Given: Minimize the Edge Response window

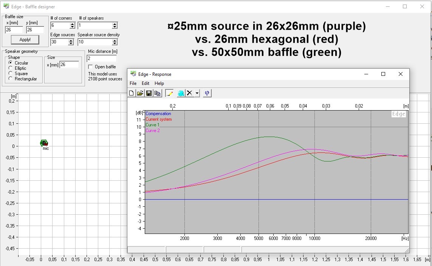Looking at the screenshot, I should tap(366, 74).
